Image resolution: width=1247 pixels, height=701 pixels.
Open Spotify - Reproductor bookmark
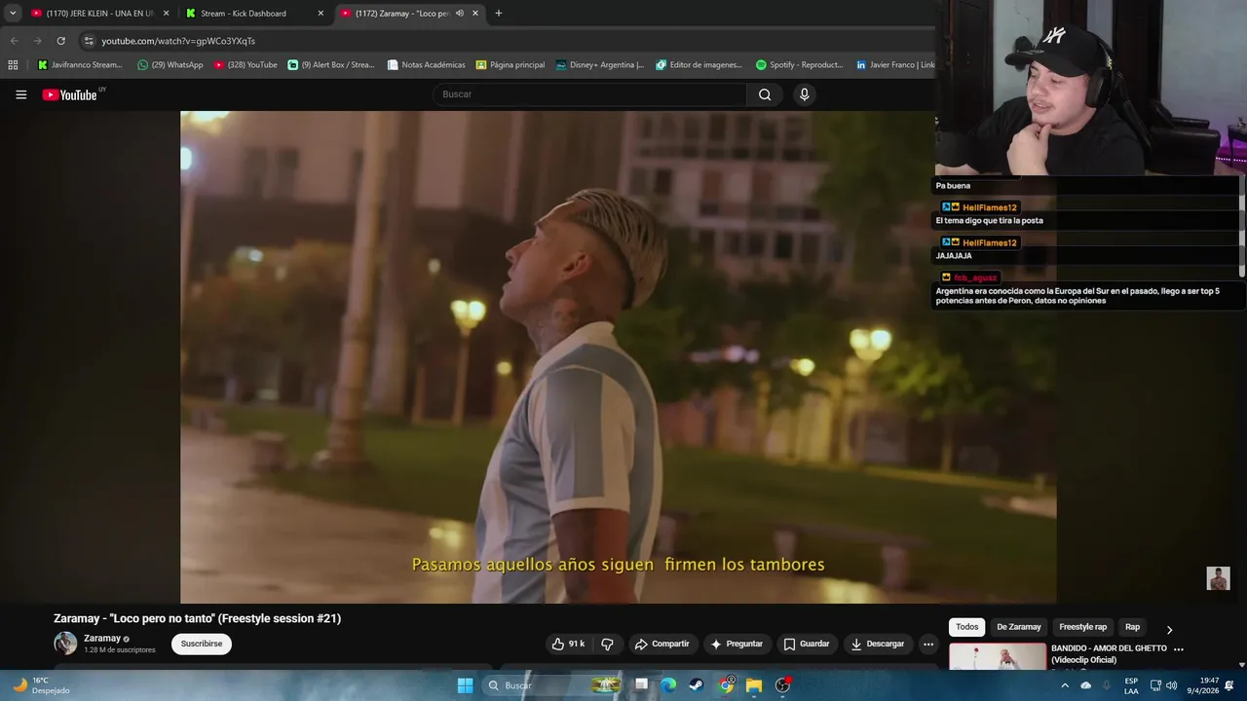point(800,65)
